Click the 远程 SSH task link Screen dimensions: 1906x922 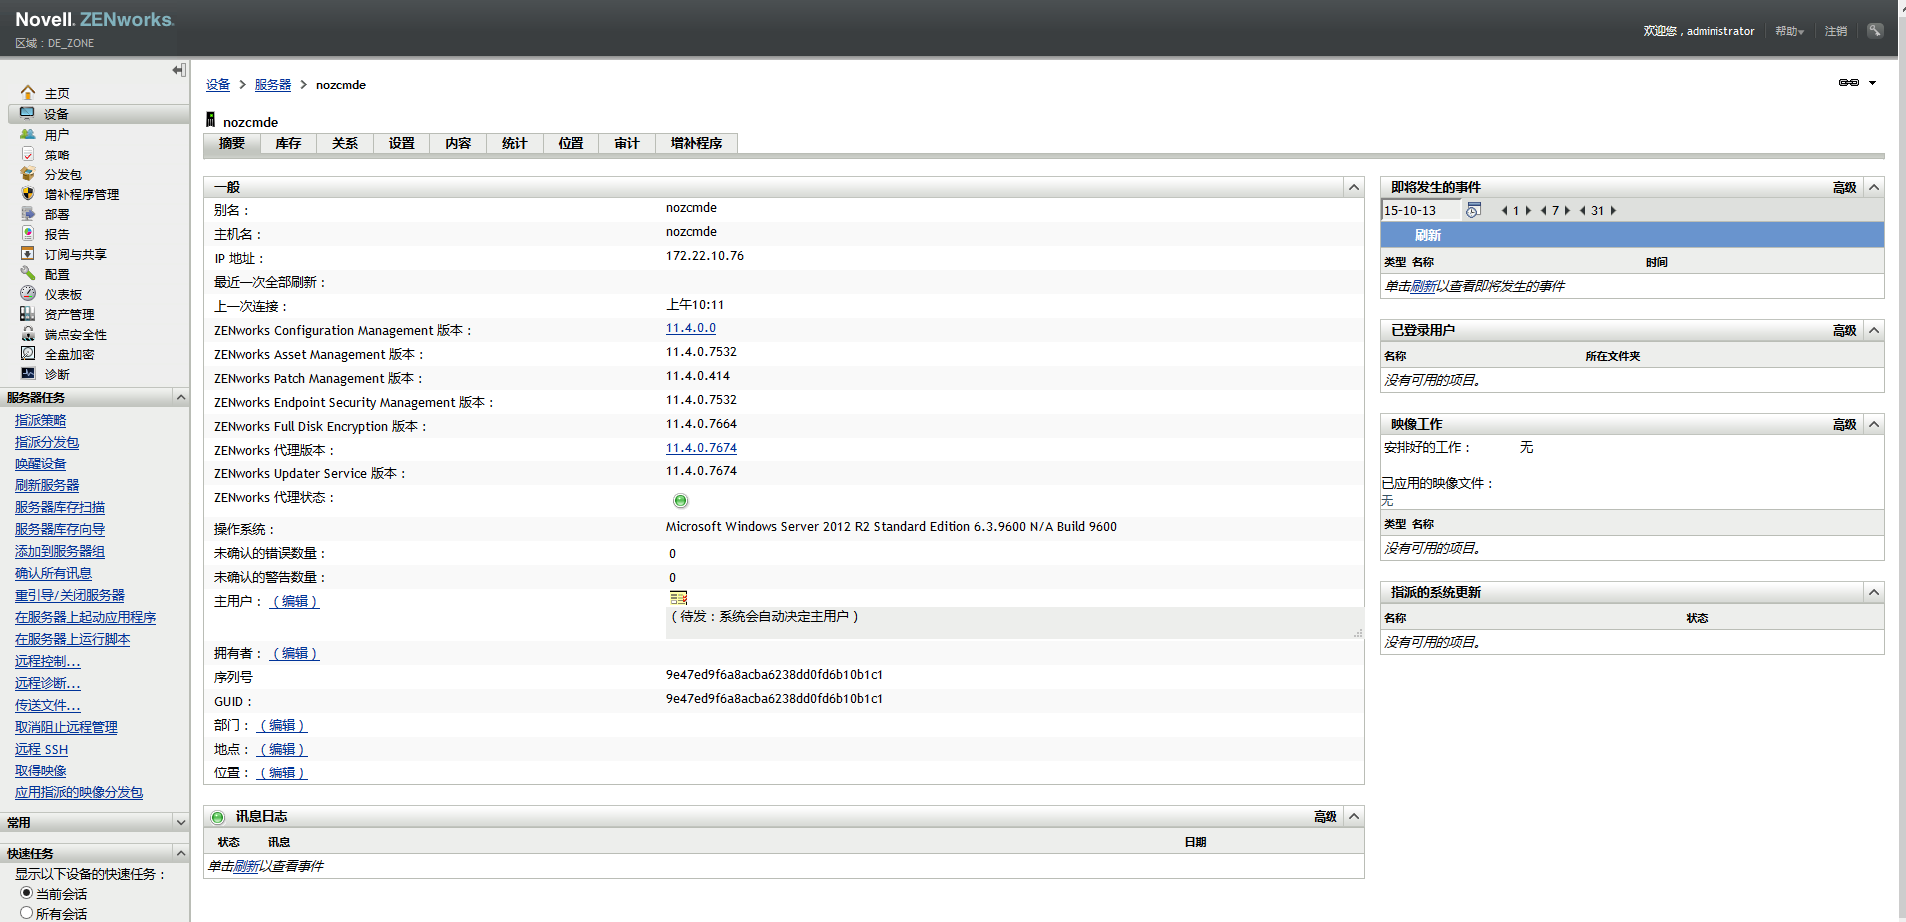click(x=42, y=750)
